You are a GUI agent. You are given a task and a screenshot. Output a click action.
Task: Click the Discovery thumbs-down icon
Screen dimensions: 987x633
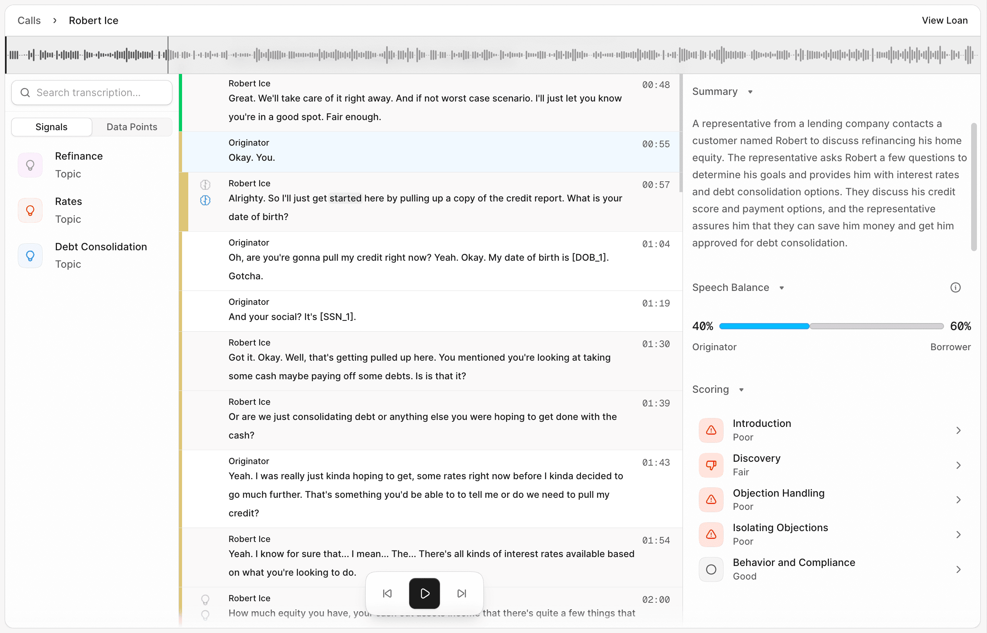click(711, 465)
